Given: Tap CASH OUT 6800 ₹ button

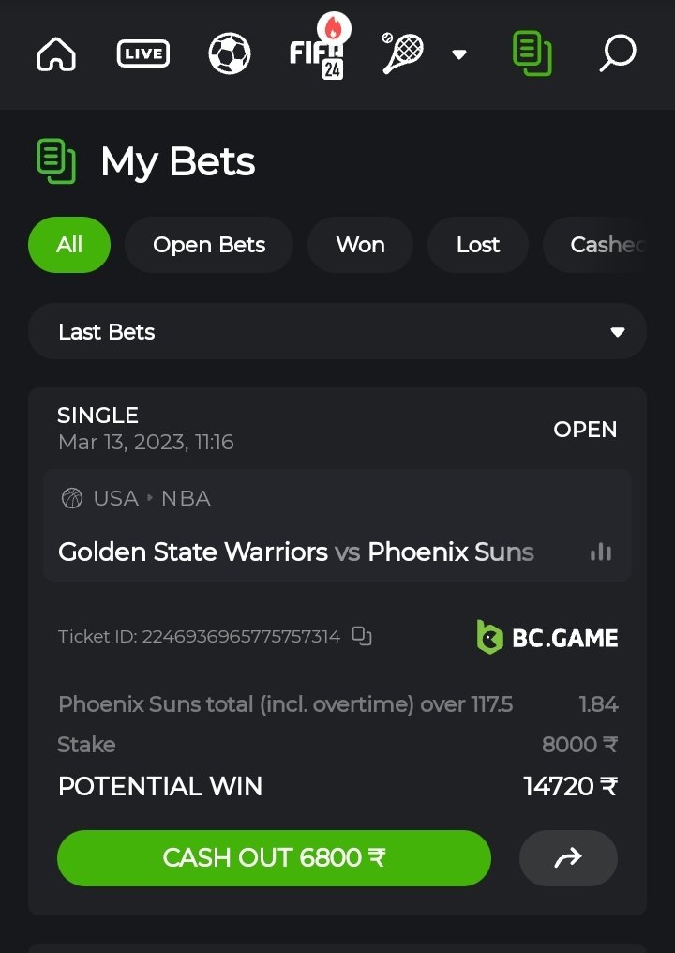Looking at the screenshot, I should click(x=274, y=857).
